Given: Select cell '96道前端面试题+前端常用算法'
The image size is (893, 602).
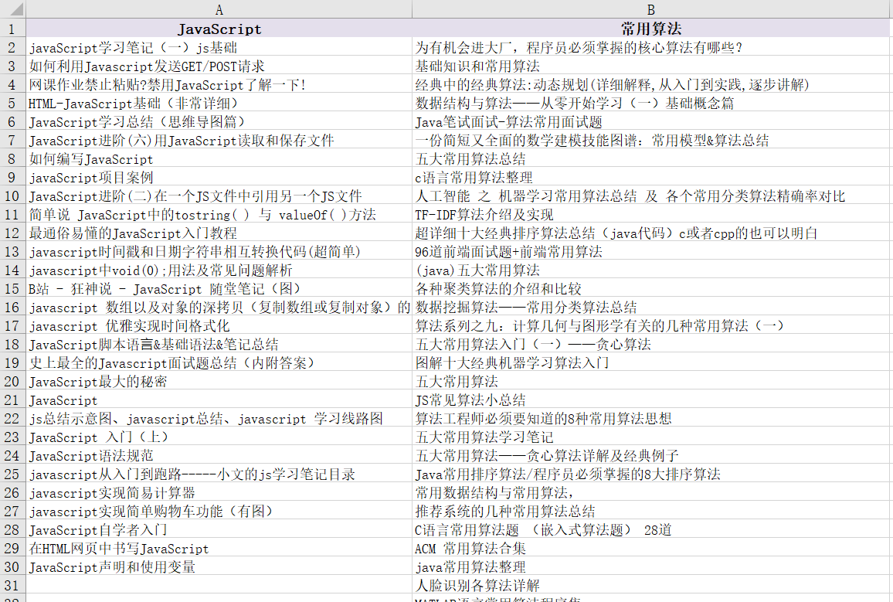Looking at the screenshot, I should coord(651,251).
